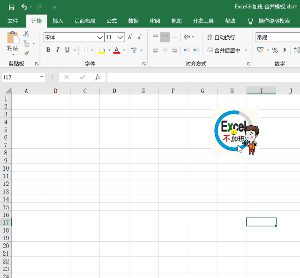
Task: Click the Increase Font Size icon
Action: click(x=130, y=37)
